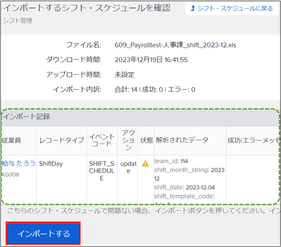
Task: Click the シフト管理 breadcrumb text
Action: (x=17, y=20)
